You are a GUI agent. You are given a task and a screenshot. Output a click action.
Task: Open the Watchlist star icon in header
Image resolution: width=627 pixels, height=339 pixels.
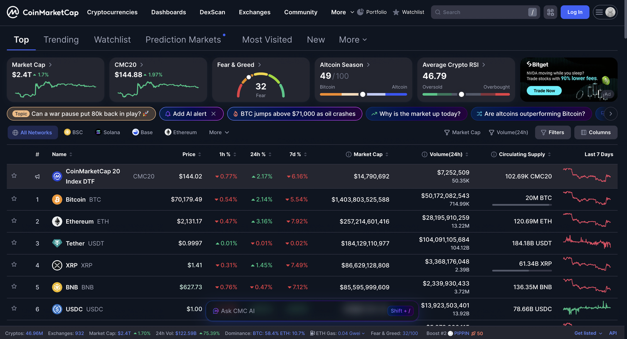[396, 12]
